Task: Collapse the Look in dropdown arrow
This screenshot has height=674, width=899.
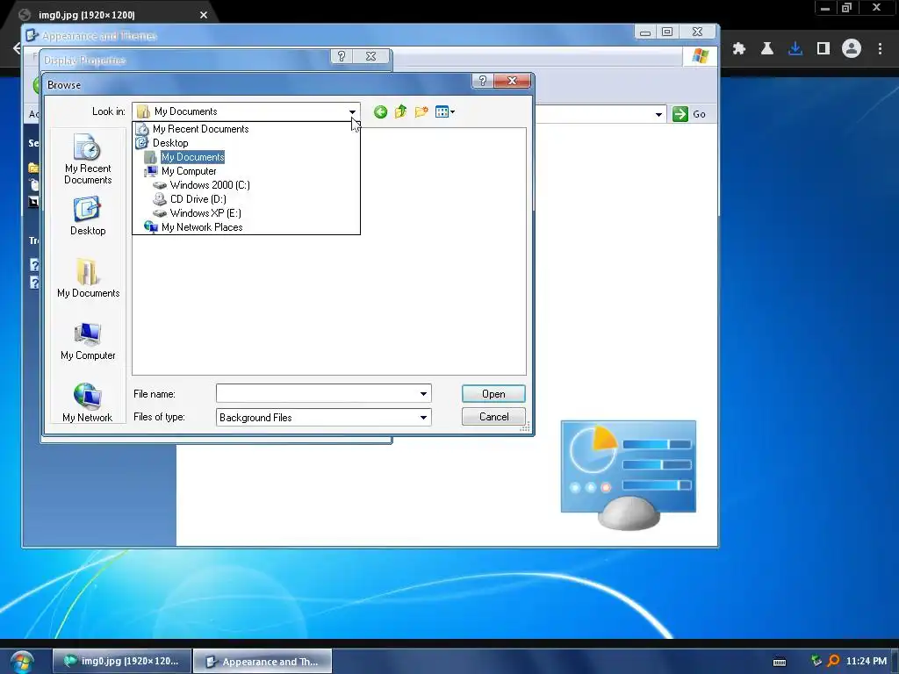Action: [x=352, y=111]
